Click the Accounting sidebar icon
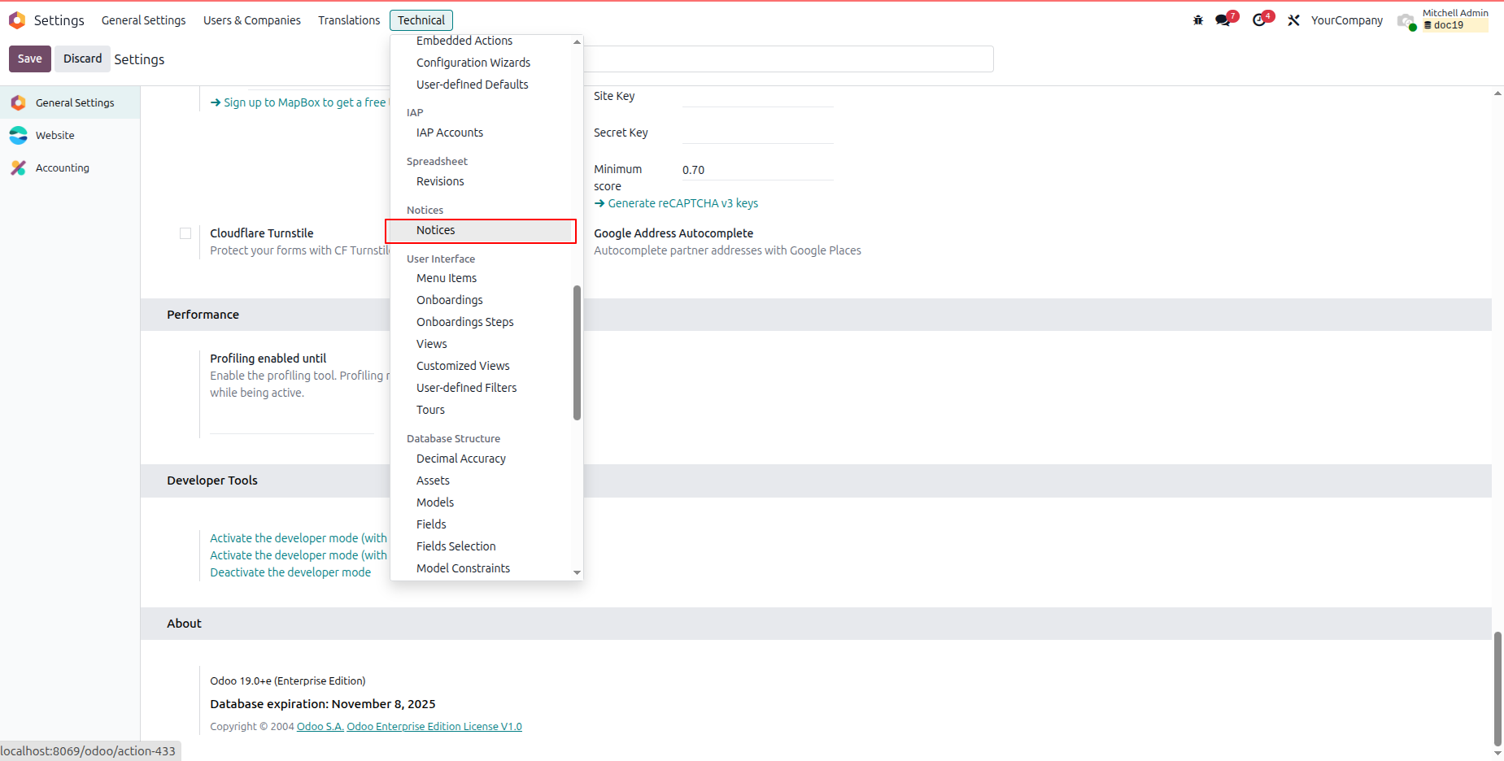The height and width of the screenshot is (761, 1504). click(x=19, y=167)
